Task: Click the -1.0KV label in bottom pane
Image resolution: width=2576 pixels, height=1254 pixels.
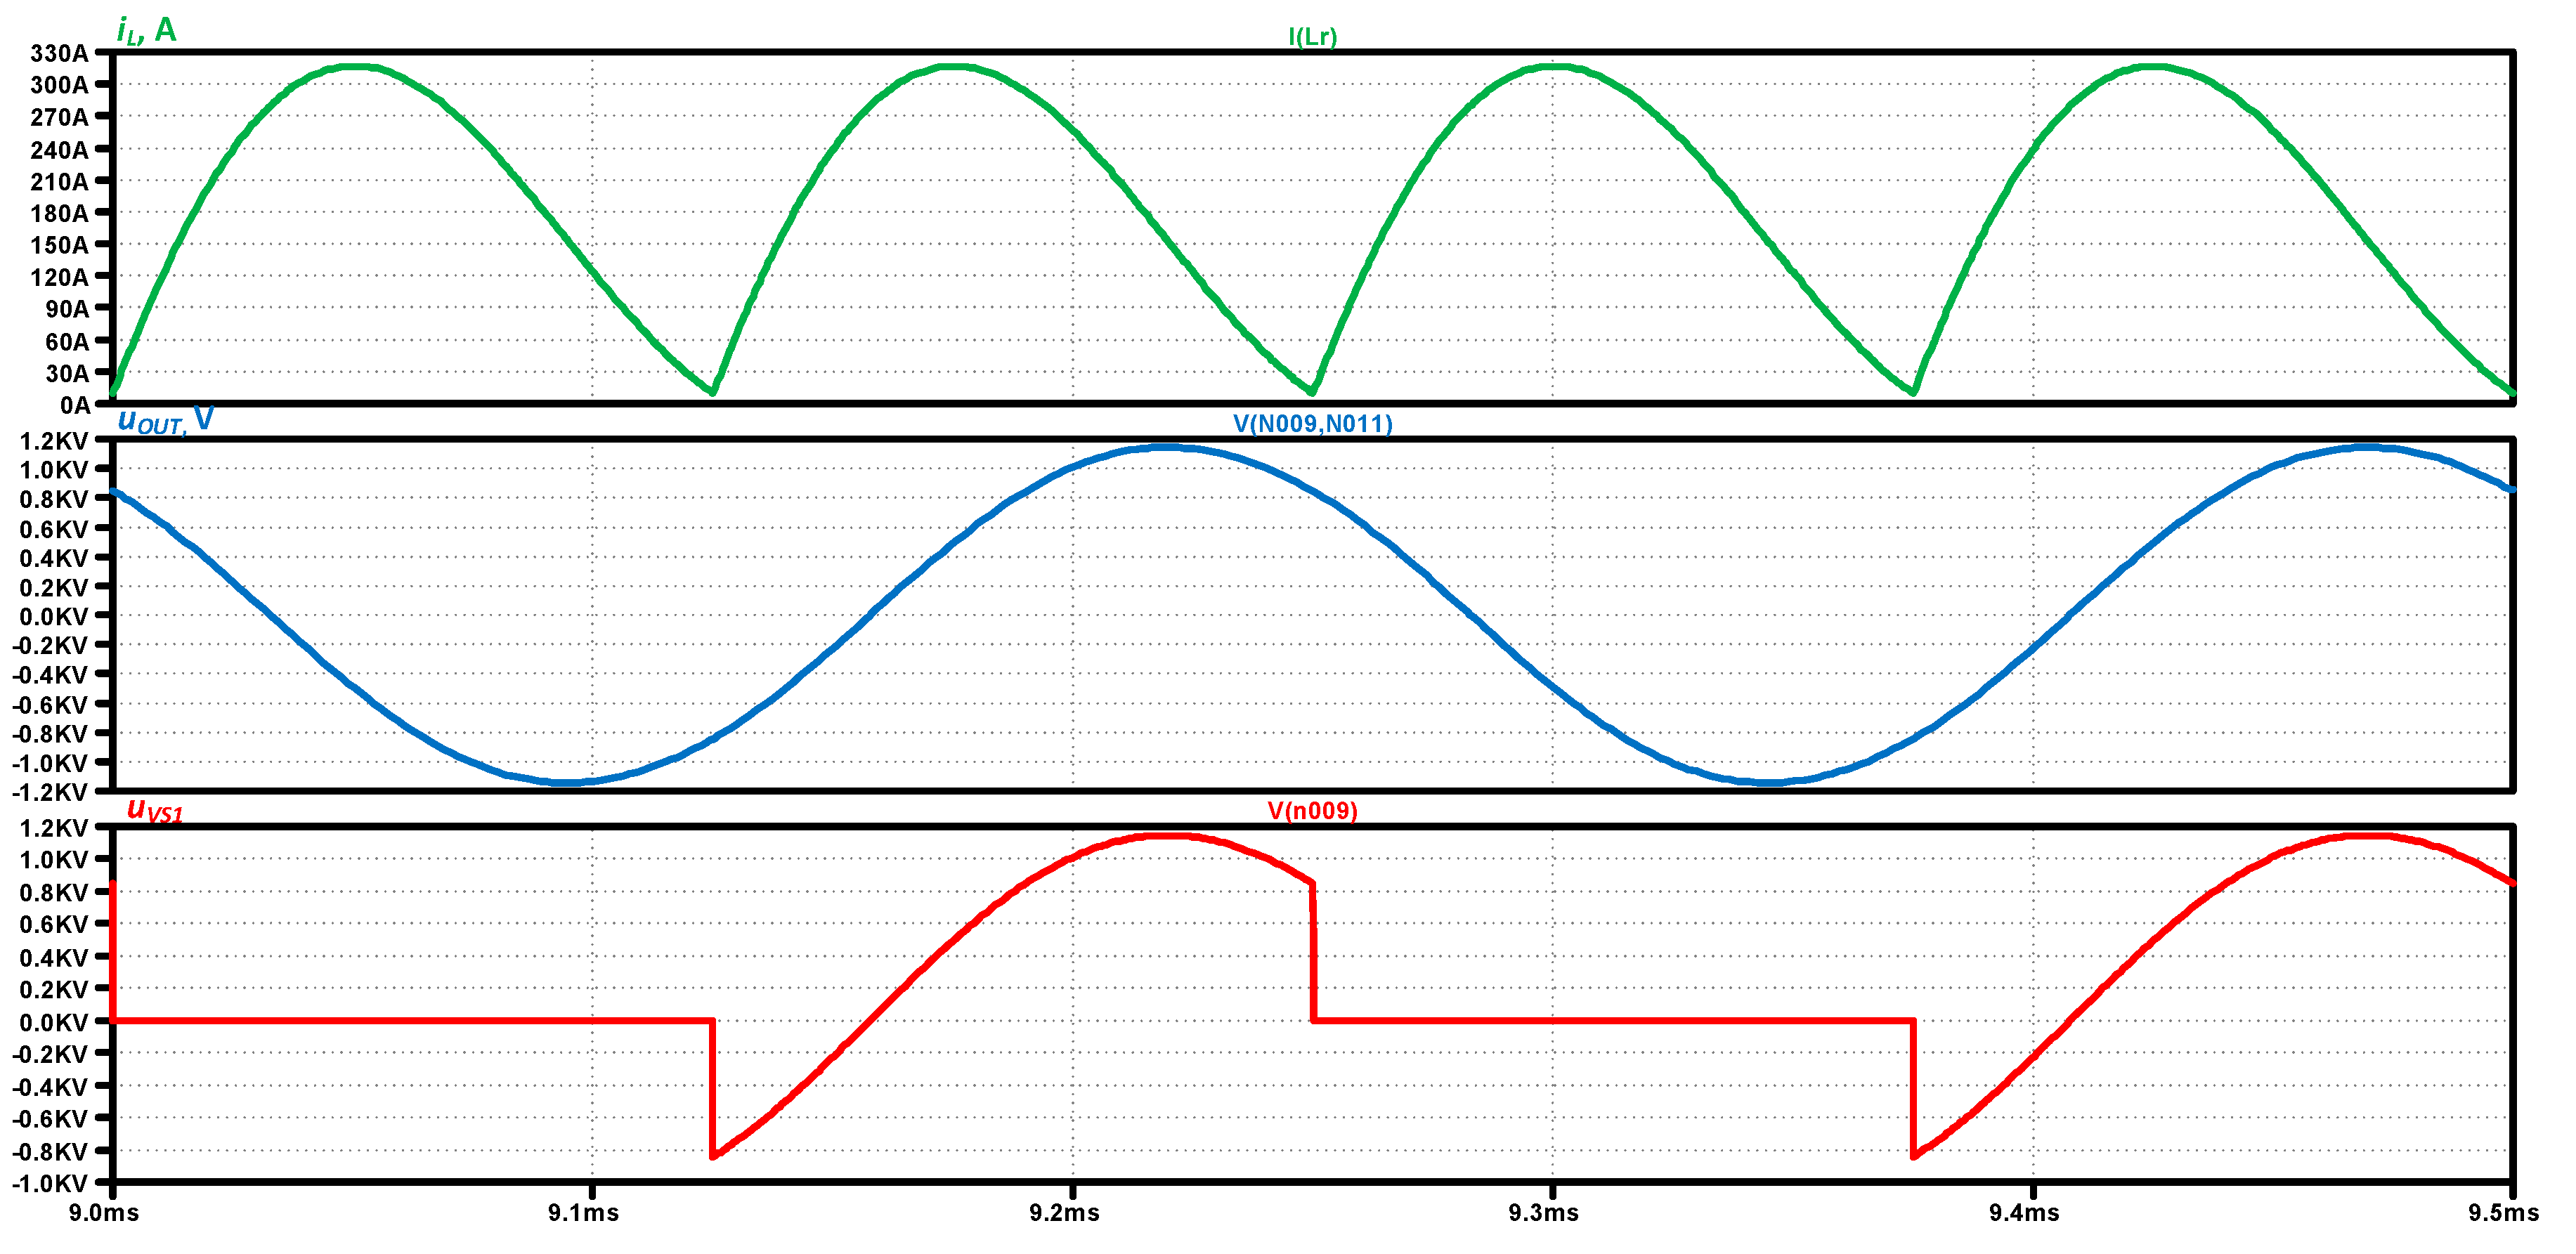Action: (x=50, y=1183)
